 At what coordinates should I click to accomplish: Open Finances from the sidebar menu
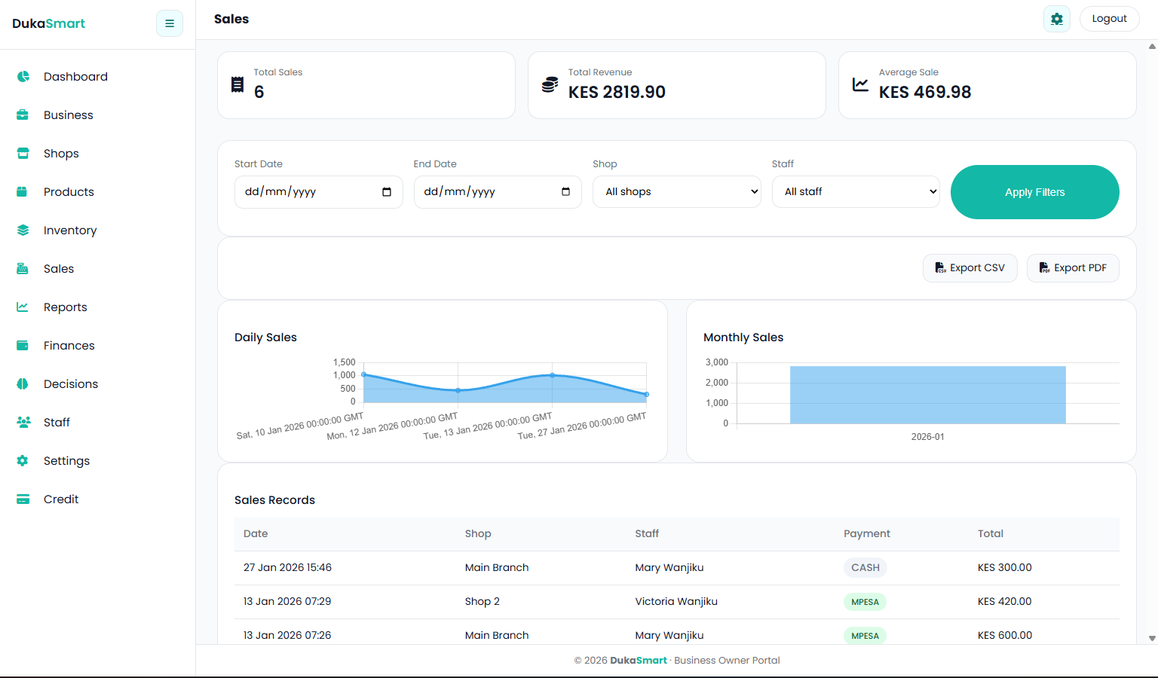coord(69,346)
